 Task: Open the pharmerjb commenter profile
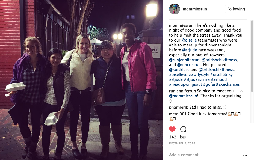pos(179,107)
